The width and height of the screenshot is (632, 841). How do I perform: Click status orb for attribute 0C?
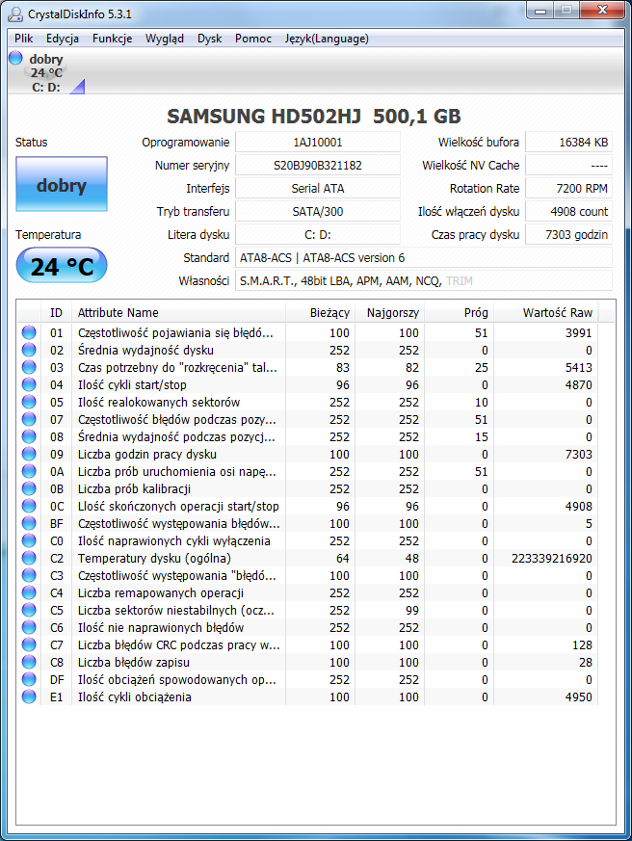[x=29, y=506]
